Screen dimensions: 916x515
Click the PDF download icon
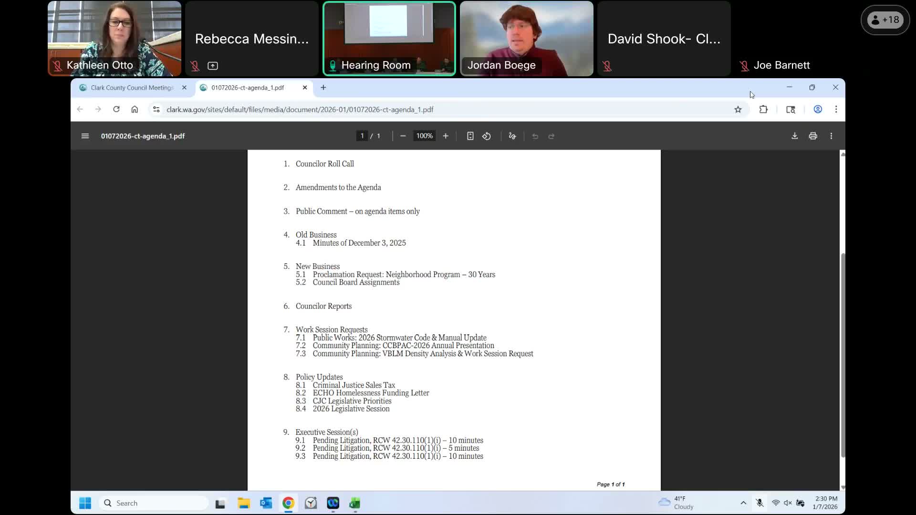click(x=794, y=136)
